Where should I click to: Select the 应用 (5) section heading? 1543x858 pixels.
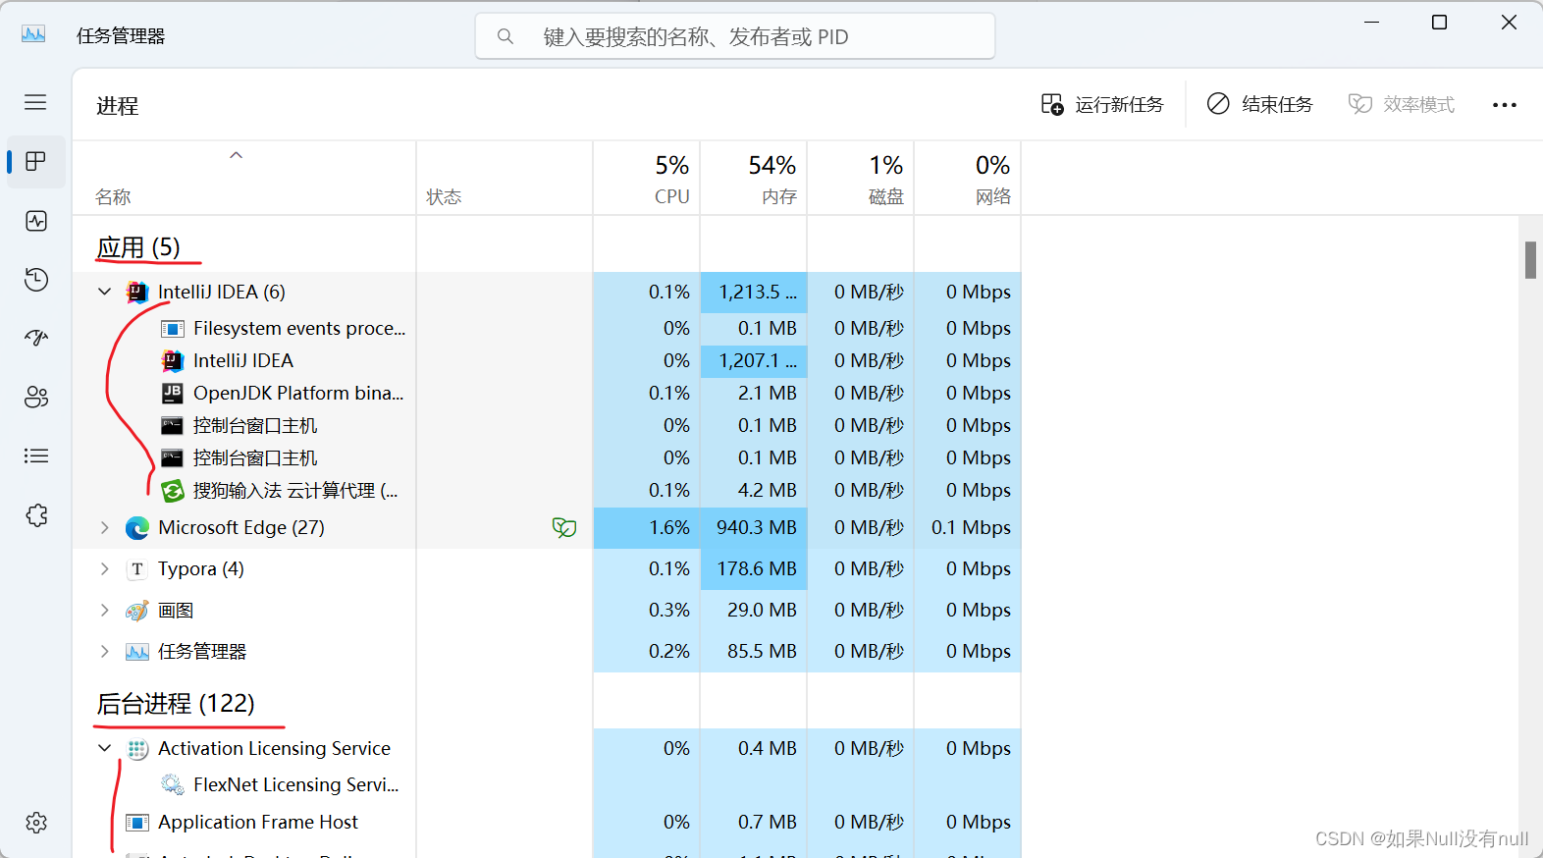point(138,247)
